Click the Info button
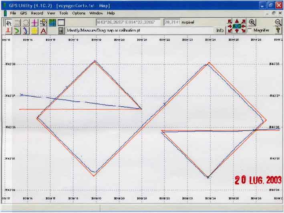284x213 pixels. 220,30
